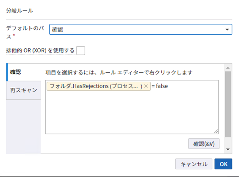Click the scrollbar down arrow in rule panel

click(228, 150)
